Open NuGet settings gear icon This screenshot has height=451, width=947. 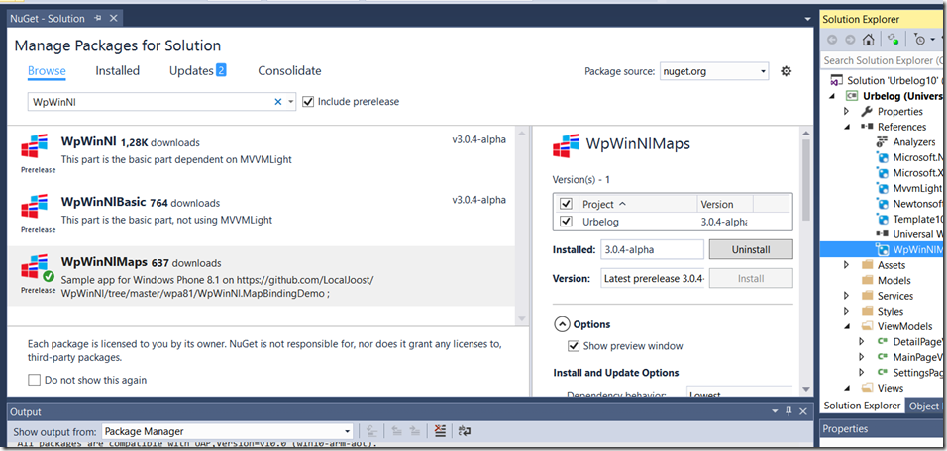click(x=787, y=71)
